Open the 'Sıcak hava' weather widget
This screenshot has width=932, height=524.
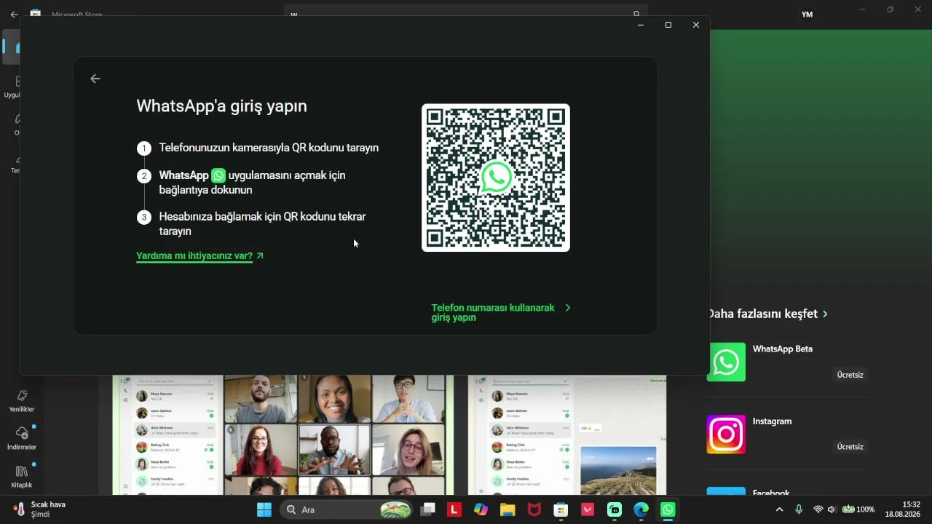pos(40,509)
